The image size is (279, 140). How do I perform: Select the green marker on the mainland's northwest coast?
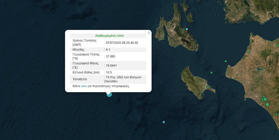[x=249, y=52]
